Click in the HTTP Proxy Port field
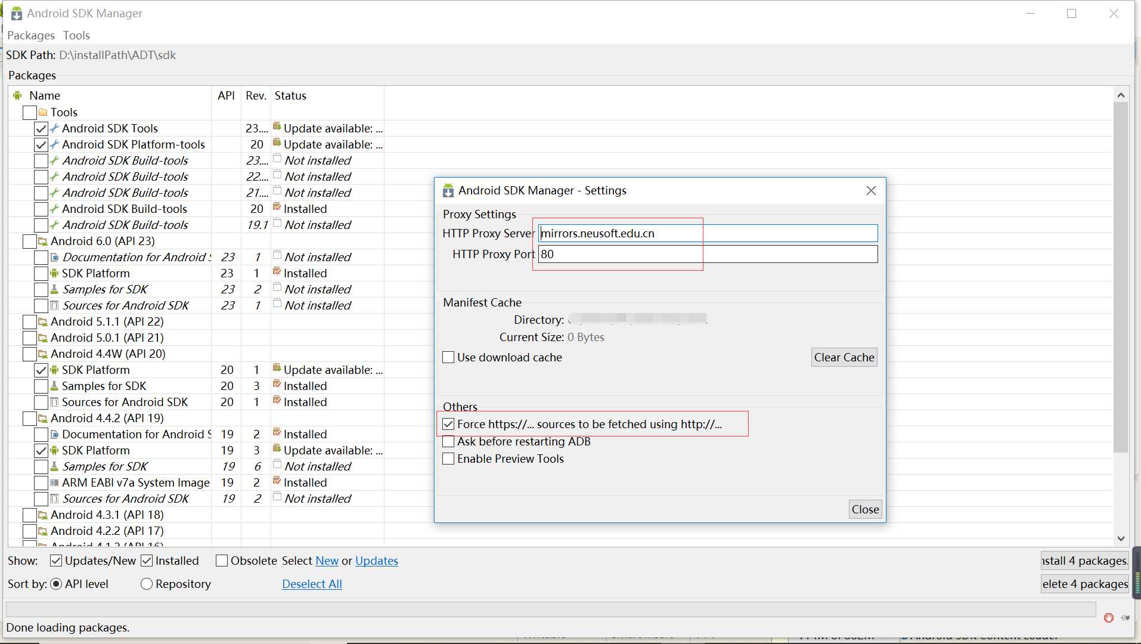Screen dimensions: 1141x644 tap(708, 254)
